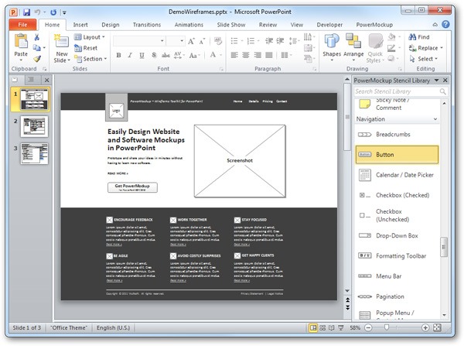Toggle text Shadow formatting
The height and width of the screenshot is (346, 464).
pos(154,55)
